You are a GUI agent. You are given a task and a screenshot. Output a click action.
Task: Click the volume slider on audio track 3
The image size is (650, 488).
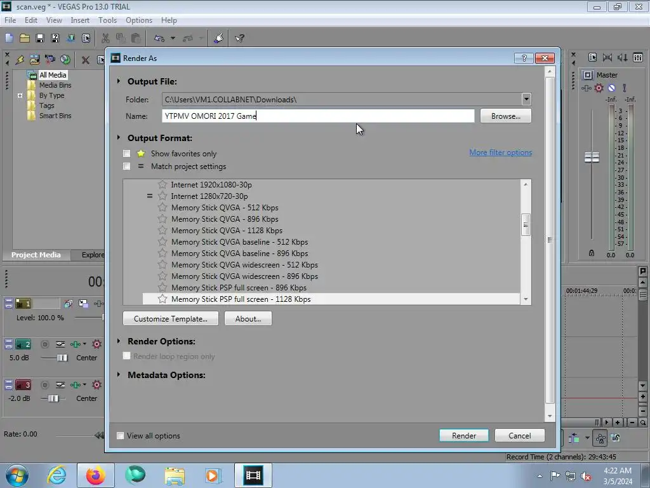[53, 398]
